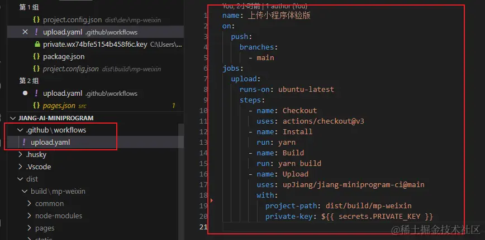Collapse the JIANG-AI-MINIPROGRAM project section
This screenshot has width=485, height=240.
[13, 118]
